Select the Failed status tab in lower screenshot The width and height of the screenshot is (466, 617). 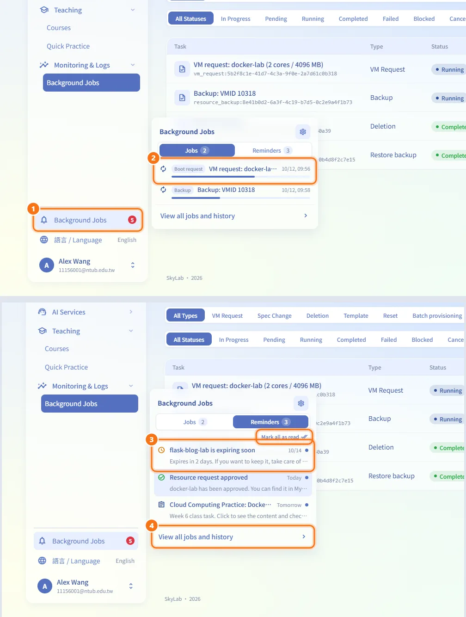pos(389,339)
